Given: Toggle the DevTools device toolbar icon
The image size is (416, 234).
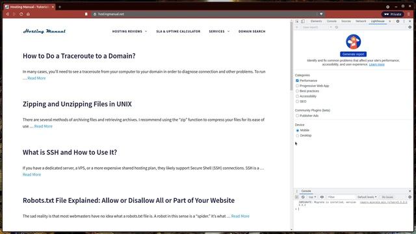Looking at the screenshot, I should pyautogui.click(x=303, y=21).
